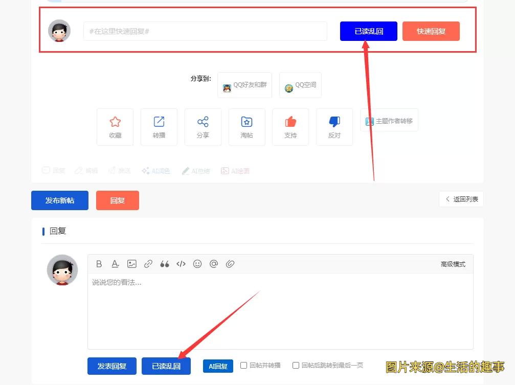Screen dimensions: 515x385
Task: Focus the quick reply input field
Action: tap(205, 31)
